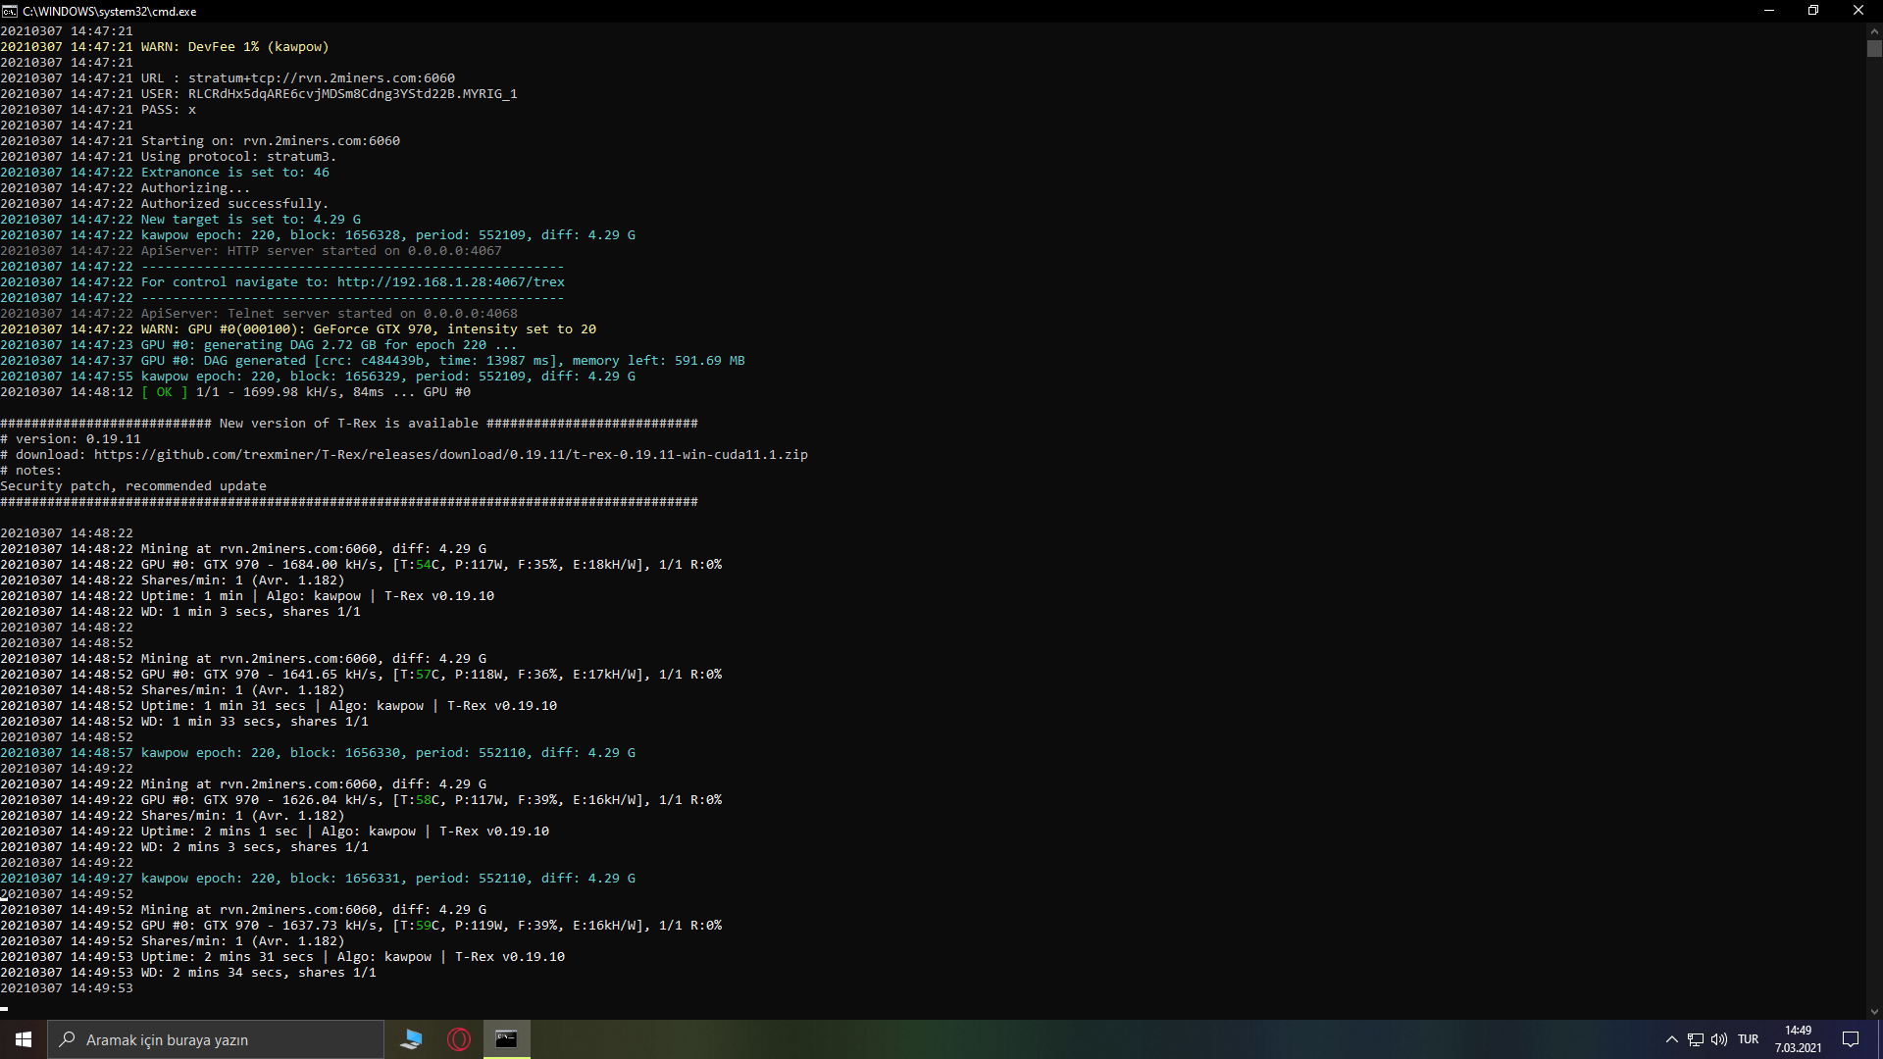Image resolution: width=1883 pixels, height=1059 pixels.
Task: Click the taskbar search box
Action: 216,1039
